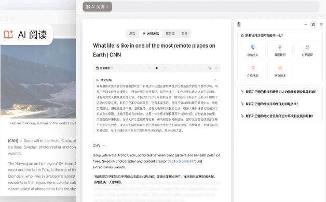The height and width of the screenshot is (202, 326).
Task: Click the address bar beside AI 阅读 chip
Action: pyautogui.click(x=215, y=7)
